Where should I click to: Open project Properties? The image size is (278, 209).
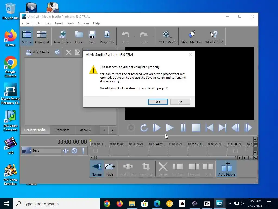pos(107,37)
